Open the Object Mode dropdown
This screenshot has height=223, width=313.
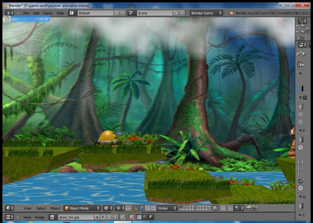(x=82, y=208)
